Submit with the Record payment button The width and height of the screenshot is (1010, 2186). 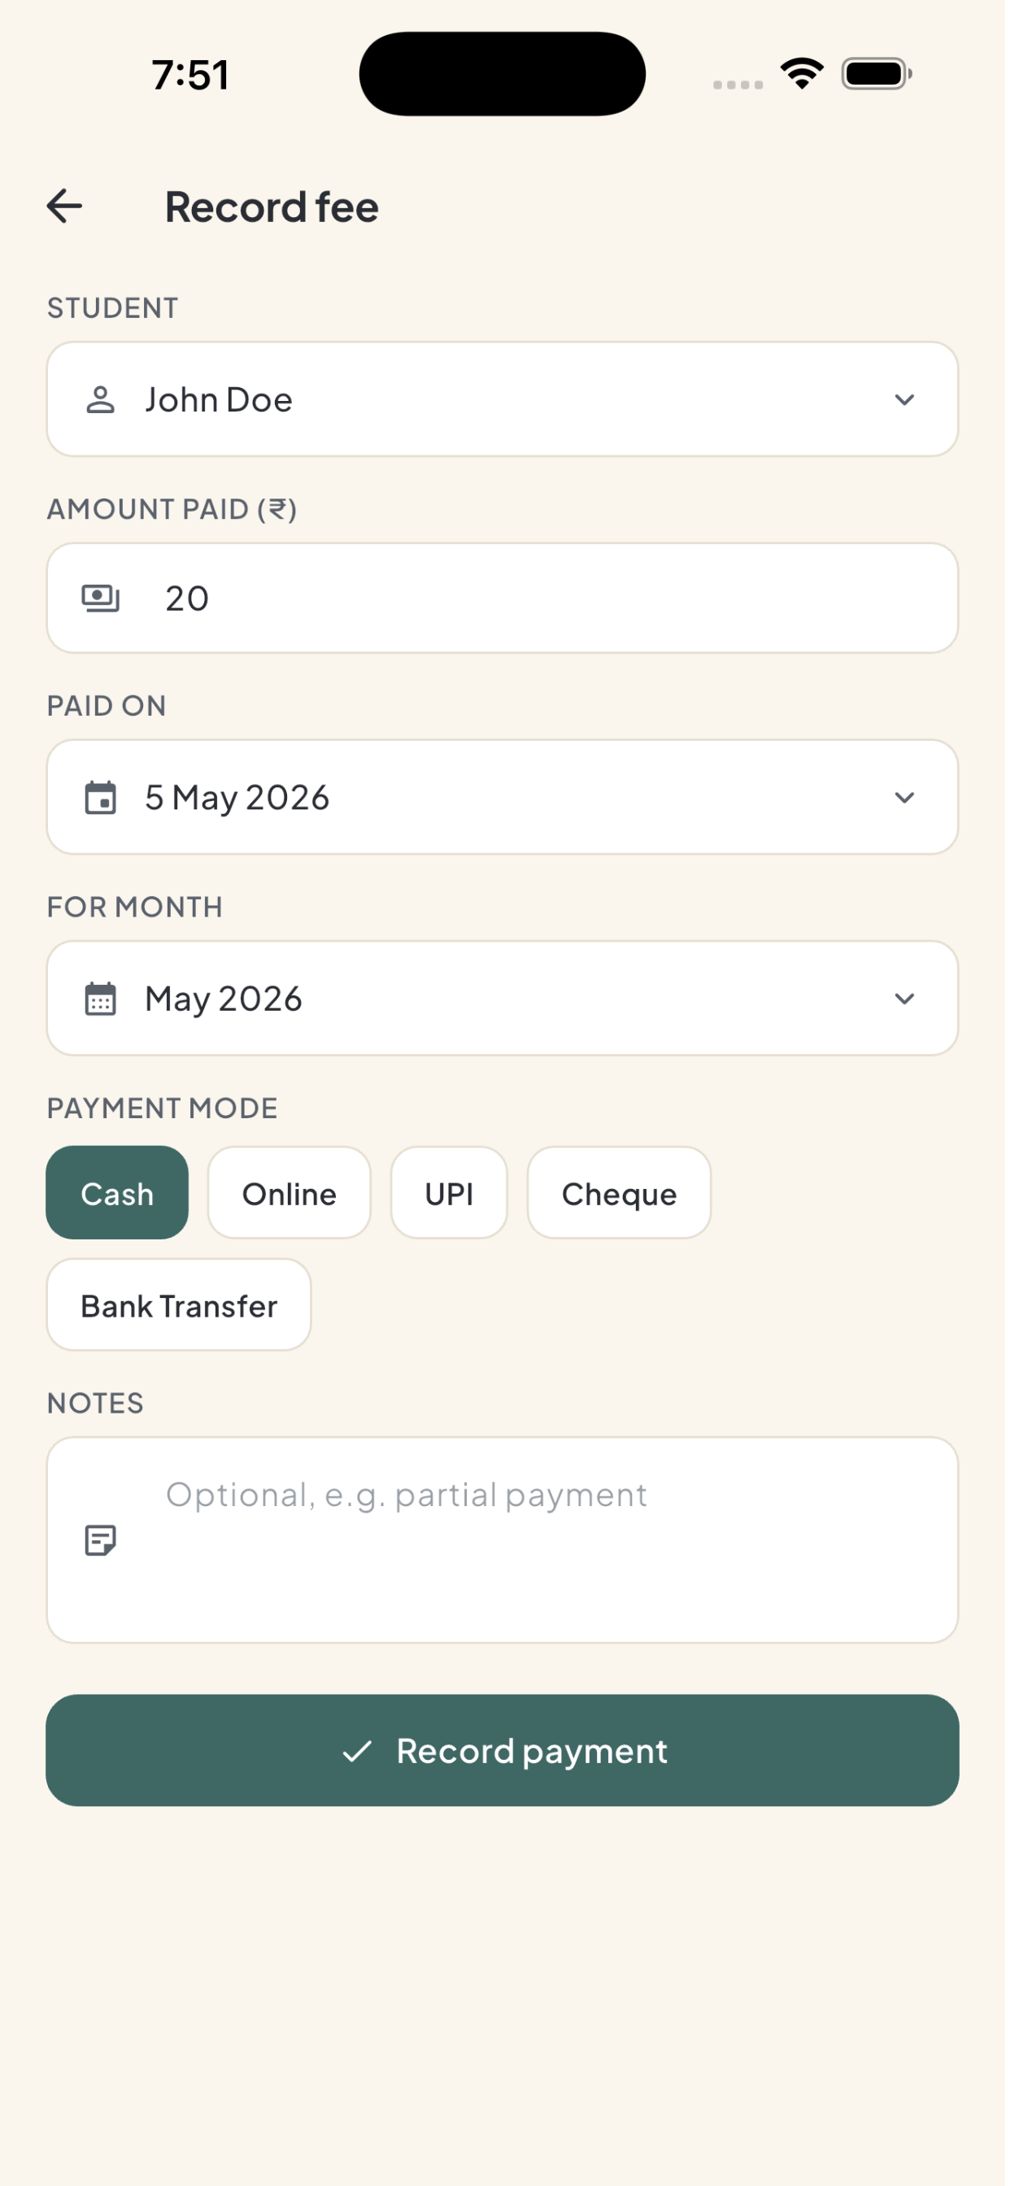coord(505,1759)
